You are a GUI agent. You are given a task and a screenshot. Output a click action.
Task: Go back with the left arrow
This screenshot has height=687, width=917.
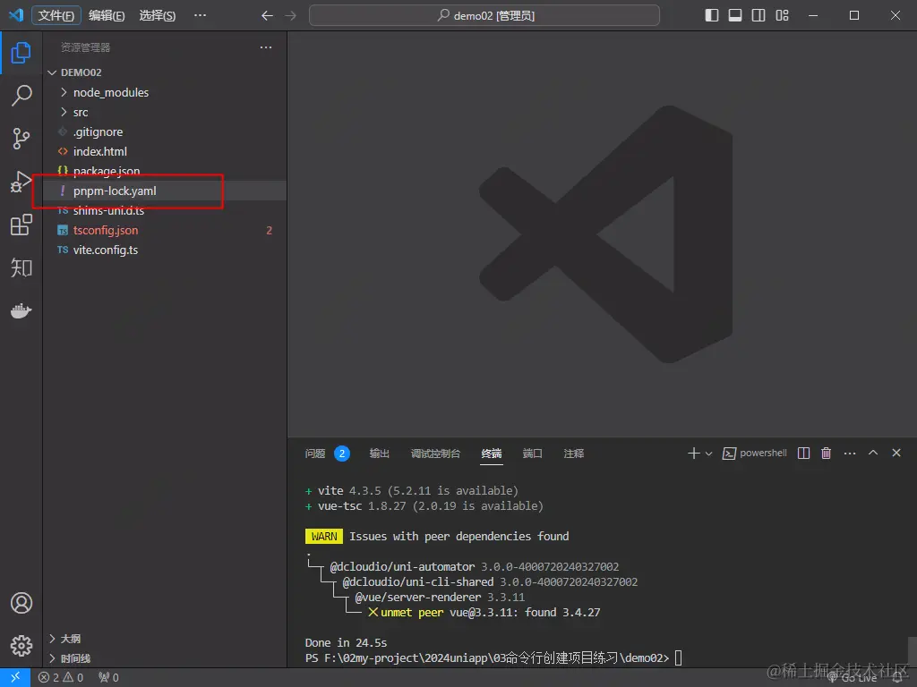267,16
